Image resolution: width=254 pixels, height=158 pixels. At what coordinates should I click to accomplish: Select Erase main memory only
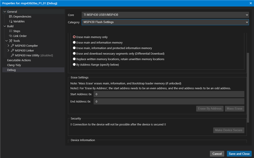74,37
